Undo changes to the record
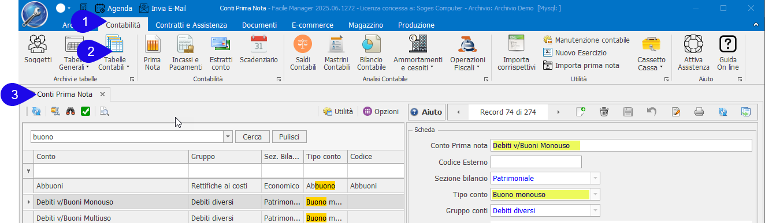Viewport: 765px width, 223px height. [x=652, y=112]
